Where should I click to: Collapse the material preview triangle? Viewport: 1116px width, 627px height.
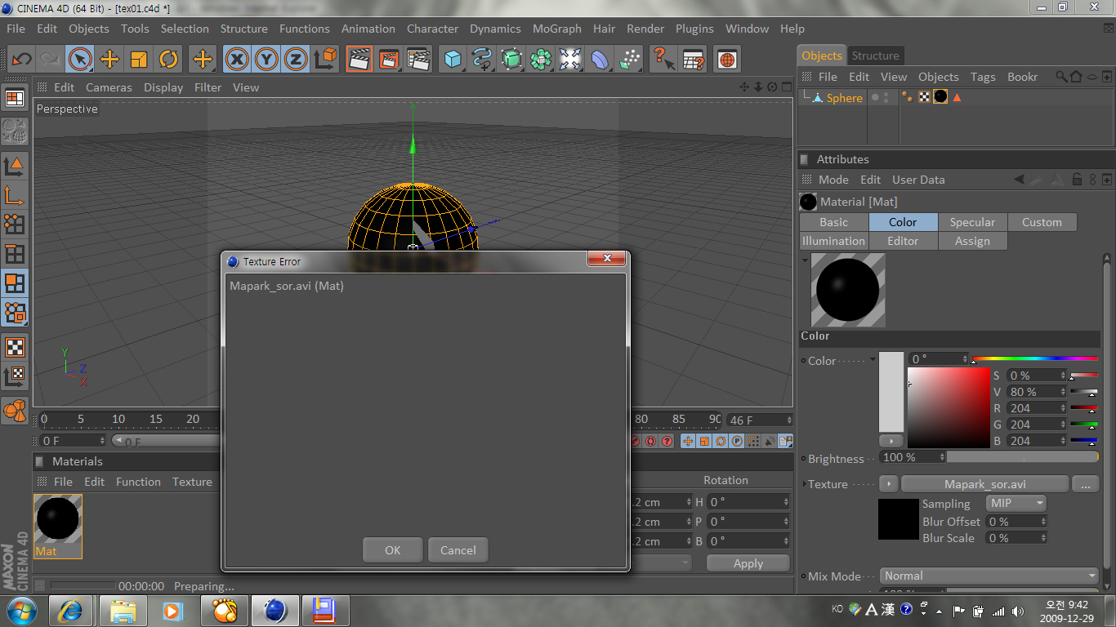[805, 260]
